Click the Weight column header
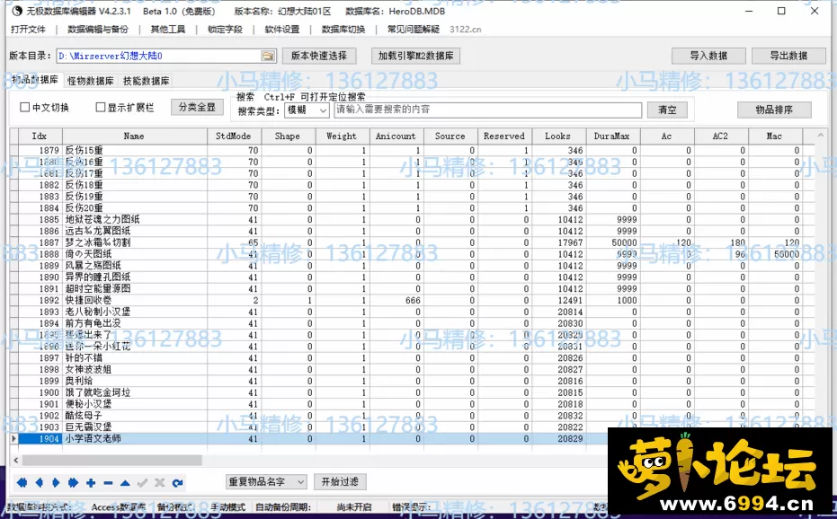 click(343, 136)
